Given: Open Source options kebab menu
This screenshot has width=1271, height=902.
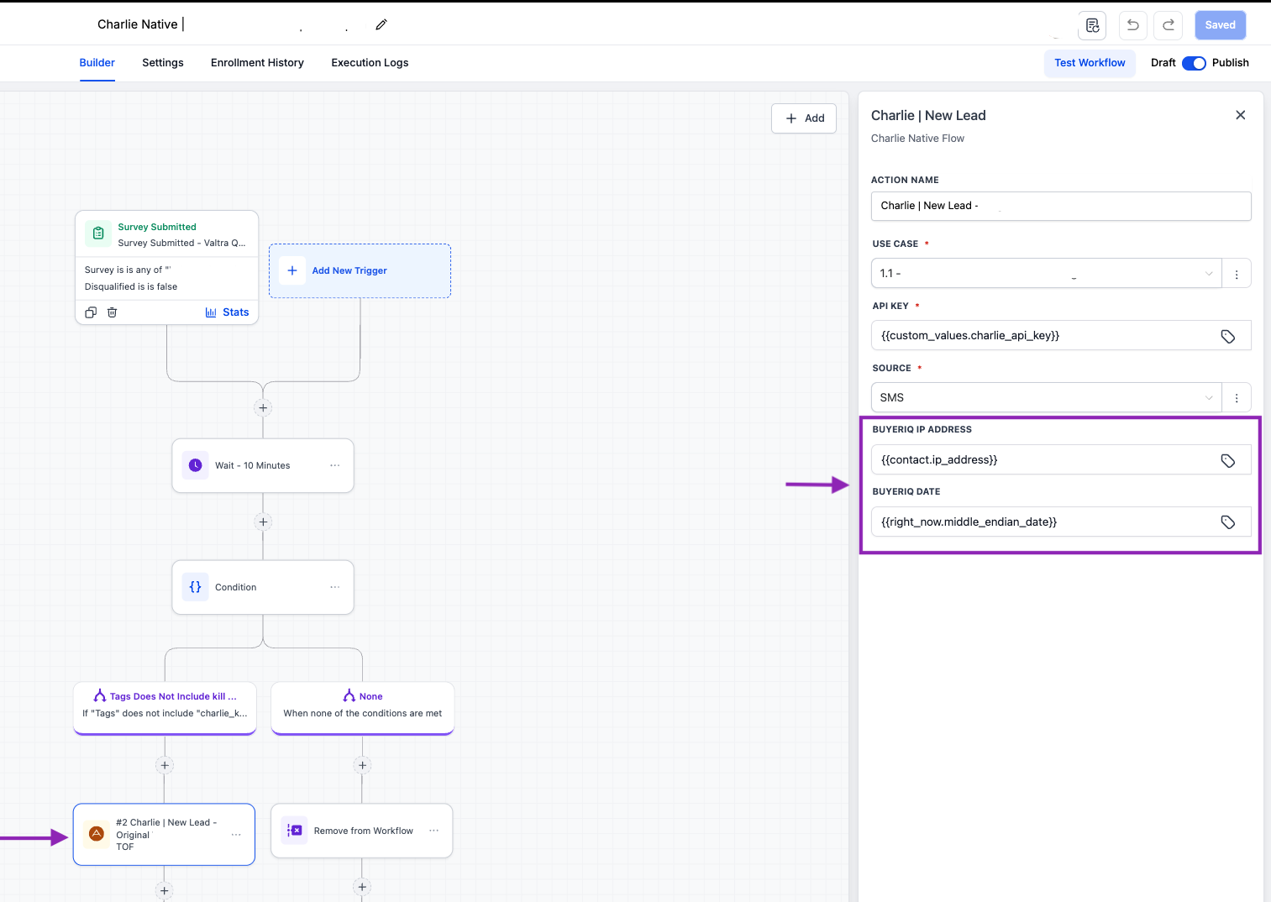Looking at the screenshot, I should point(1237,398).
